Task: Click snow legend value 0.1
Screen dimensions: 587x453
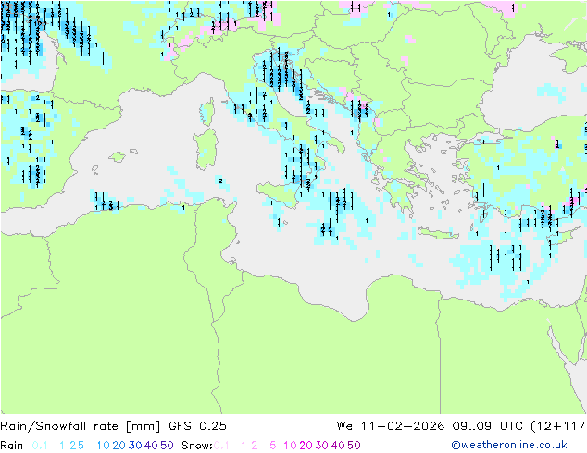Action: 221,446
